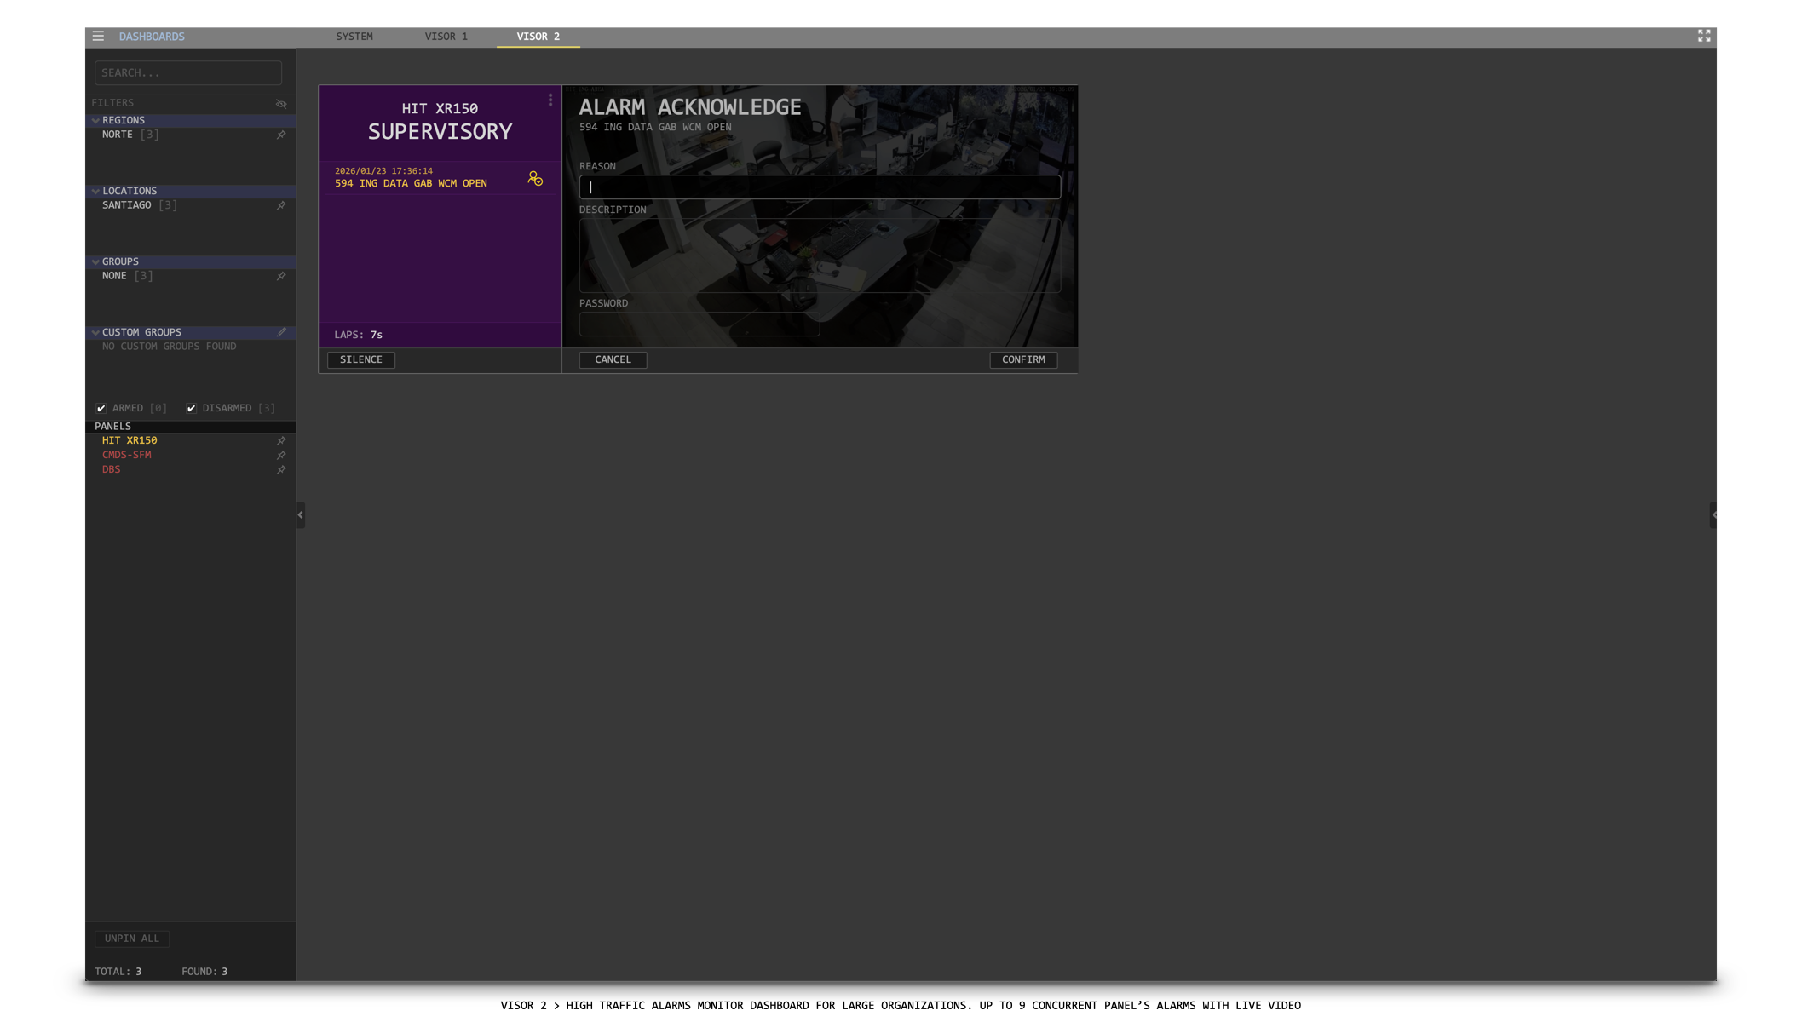This screenshot has height=1022, width=1802.
Task: Click the user acknowledge icon on the alarm row
Action: [535, 178]
